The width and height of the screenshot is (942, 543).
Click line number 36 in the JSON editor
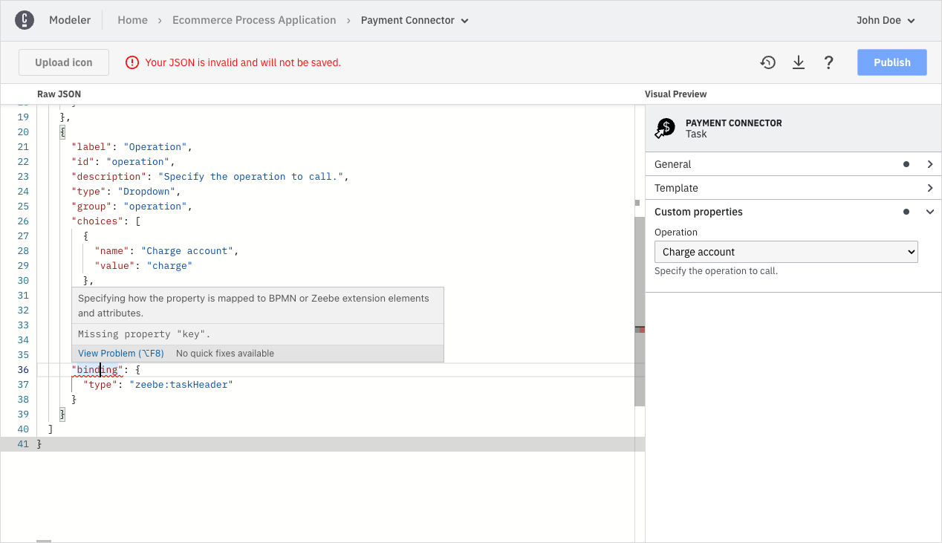(23, 369)
